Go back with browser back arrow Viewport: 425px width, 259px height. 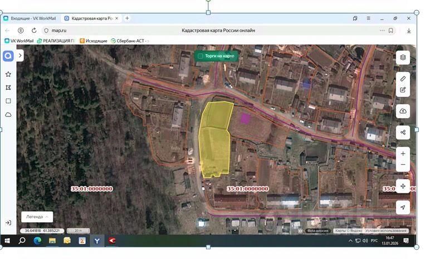click(7, 31)
